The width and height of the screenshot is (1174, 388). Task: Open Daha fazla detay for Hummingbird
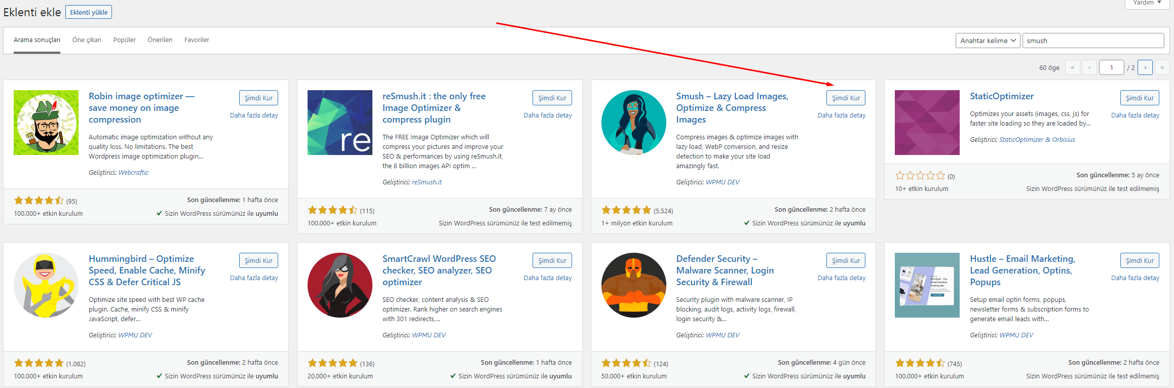coord(254,278)
